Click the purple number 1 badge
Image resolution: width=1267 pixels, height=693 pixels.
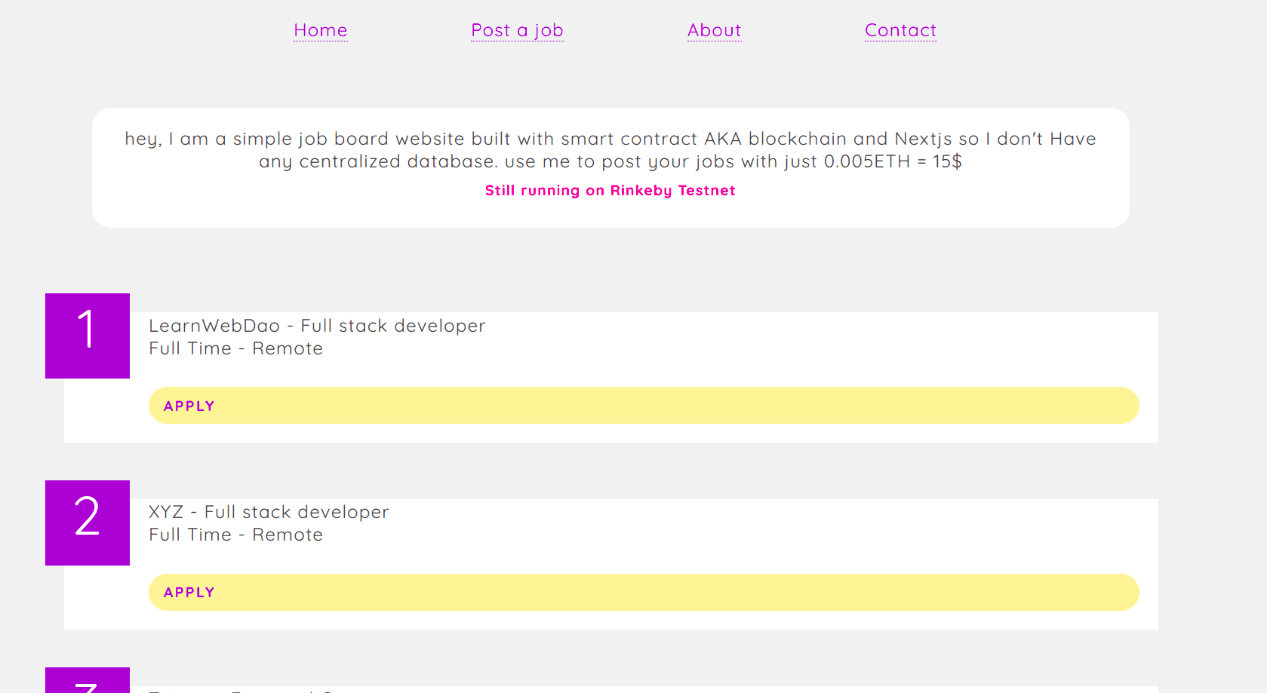(88, 336)
